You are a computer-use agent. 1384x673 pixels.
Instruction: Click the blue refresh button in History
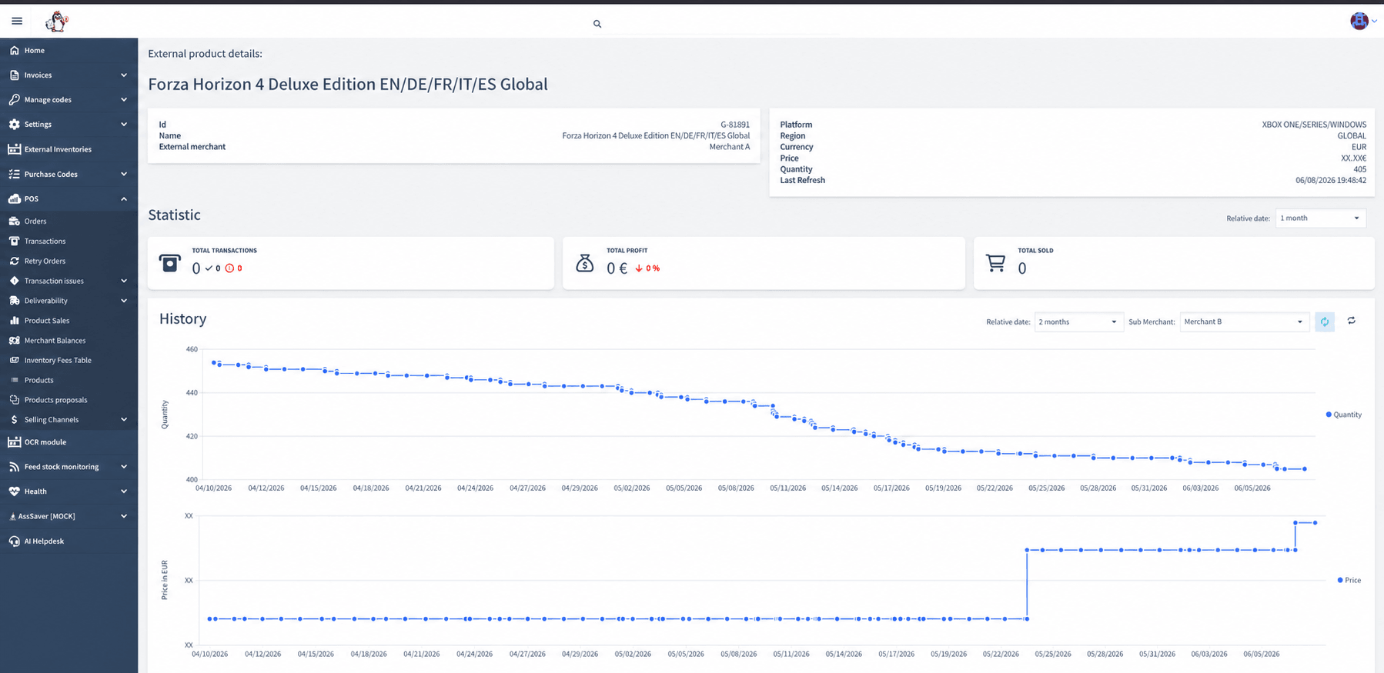click(x=1325, y=322)
